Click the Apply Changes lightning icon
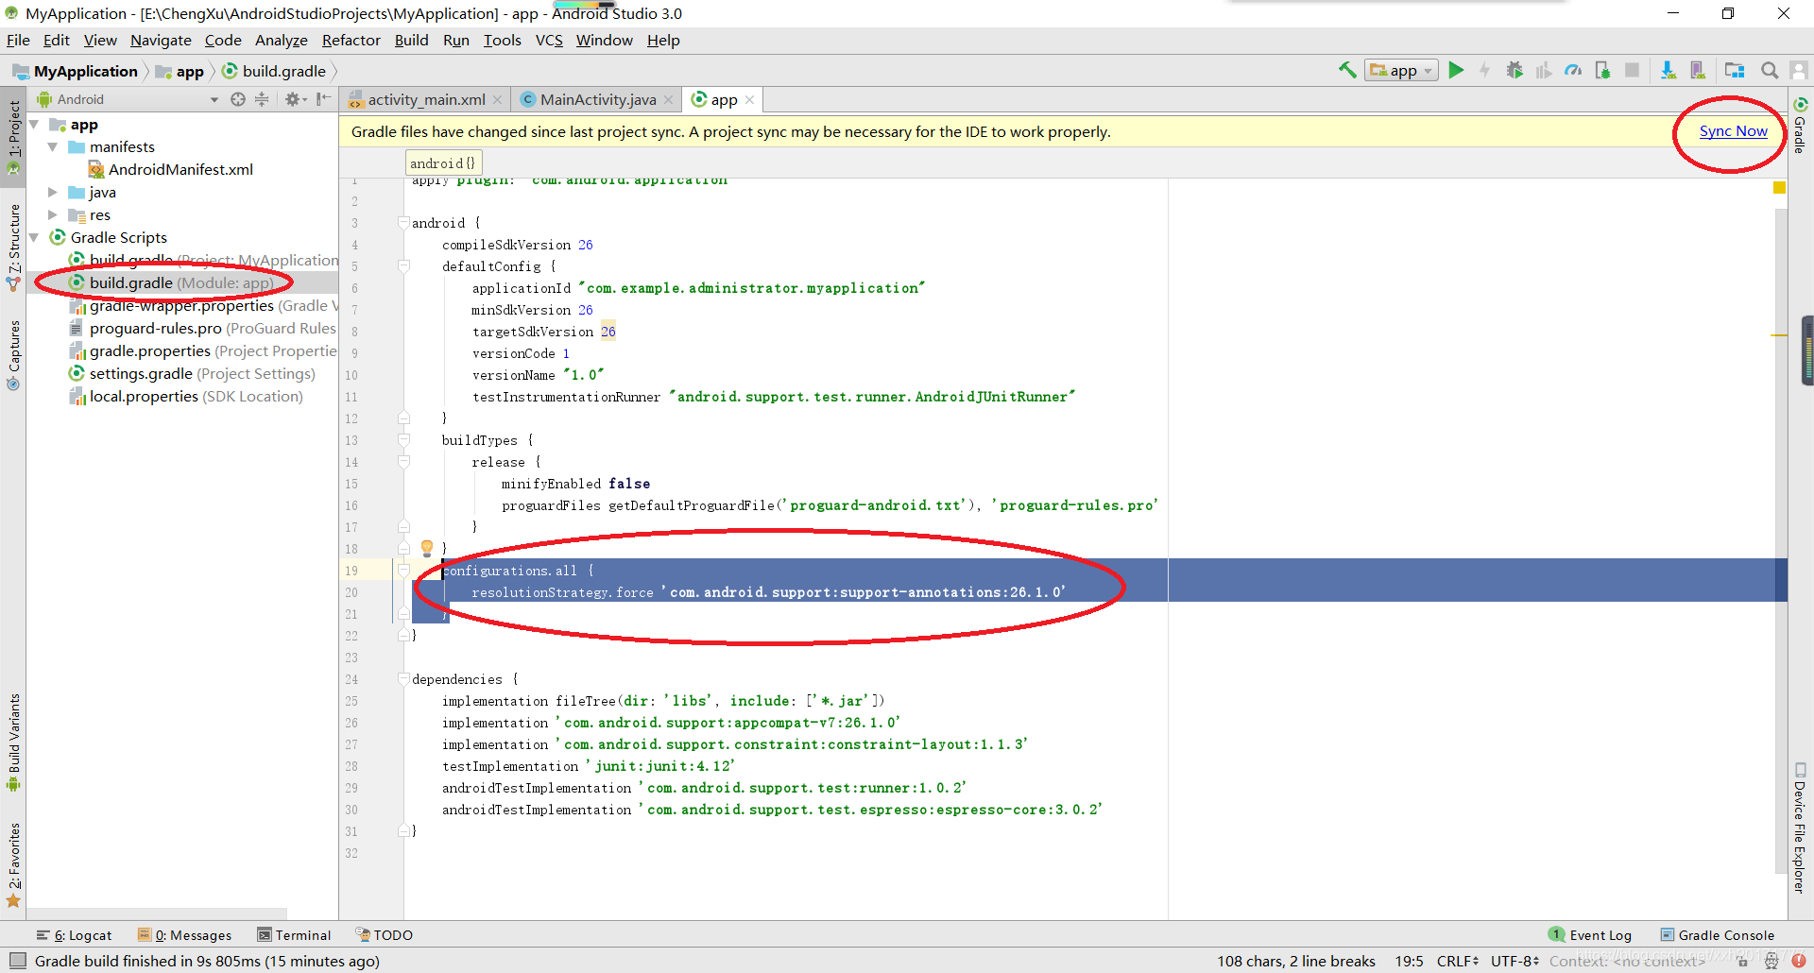This screenshot has height=973, width=1814. tap(1484, 70)
